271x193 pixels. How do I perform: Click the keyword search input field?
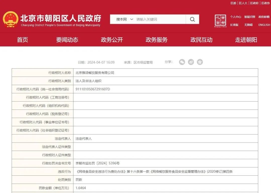160,19
